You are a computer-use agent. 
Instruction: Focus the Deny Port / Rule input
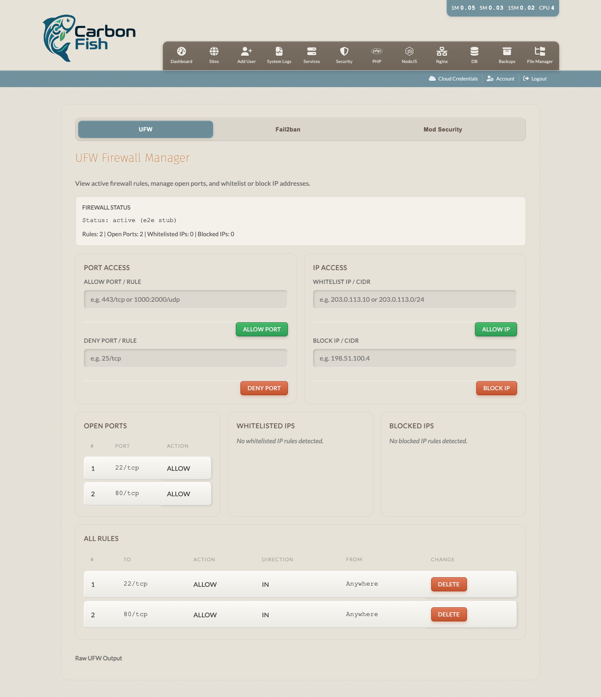point(186,358)
